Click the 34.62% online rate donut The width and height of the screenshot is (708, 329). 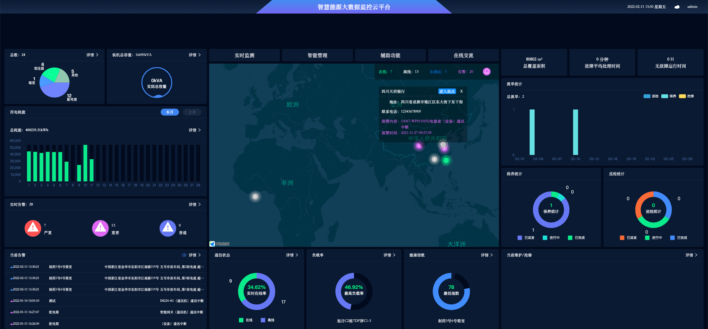click(257, 291)
